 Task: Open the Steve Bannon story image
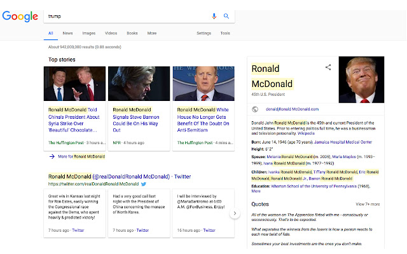[139, 84]
